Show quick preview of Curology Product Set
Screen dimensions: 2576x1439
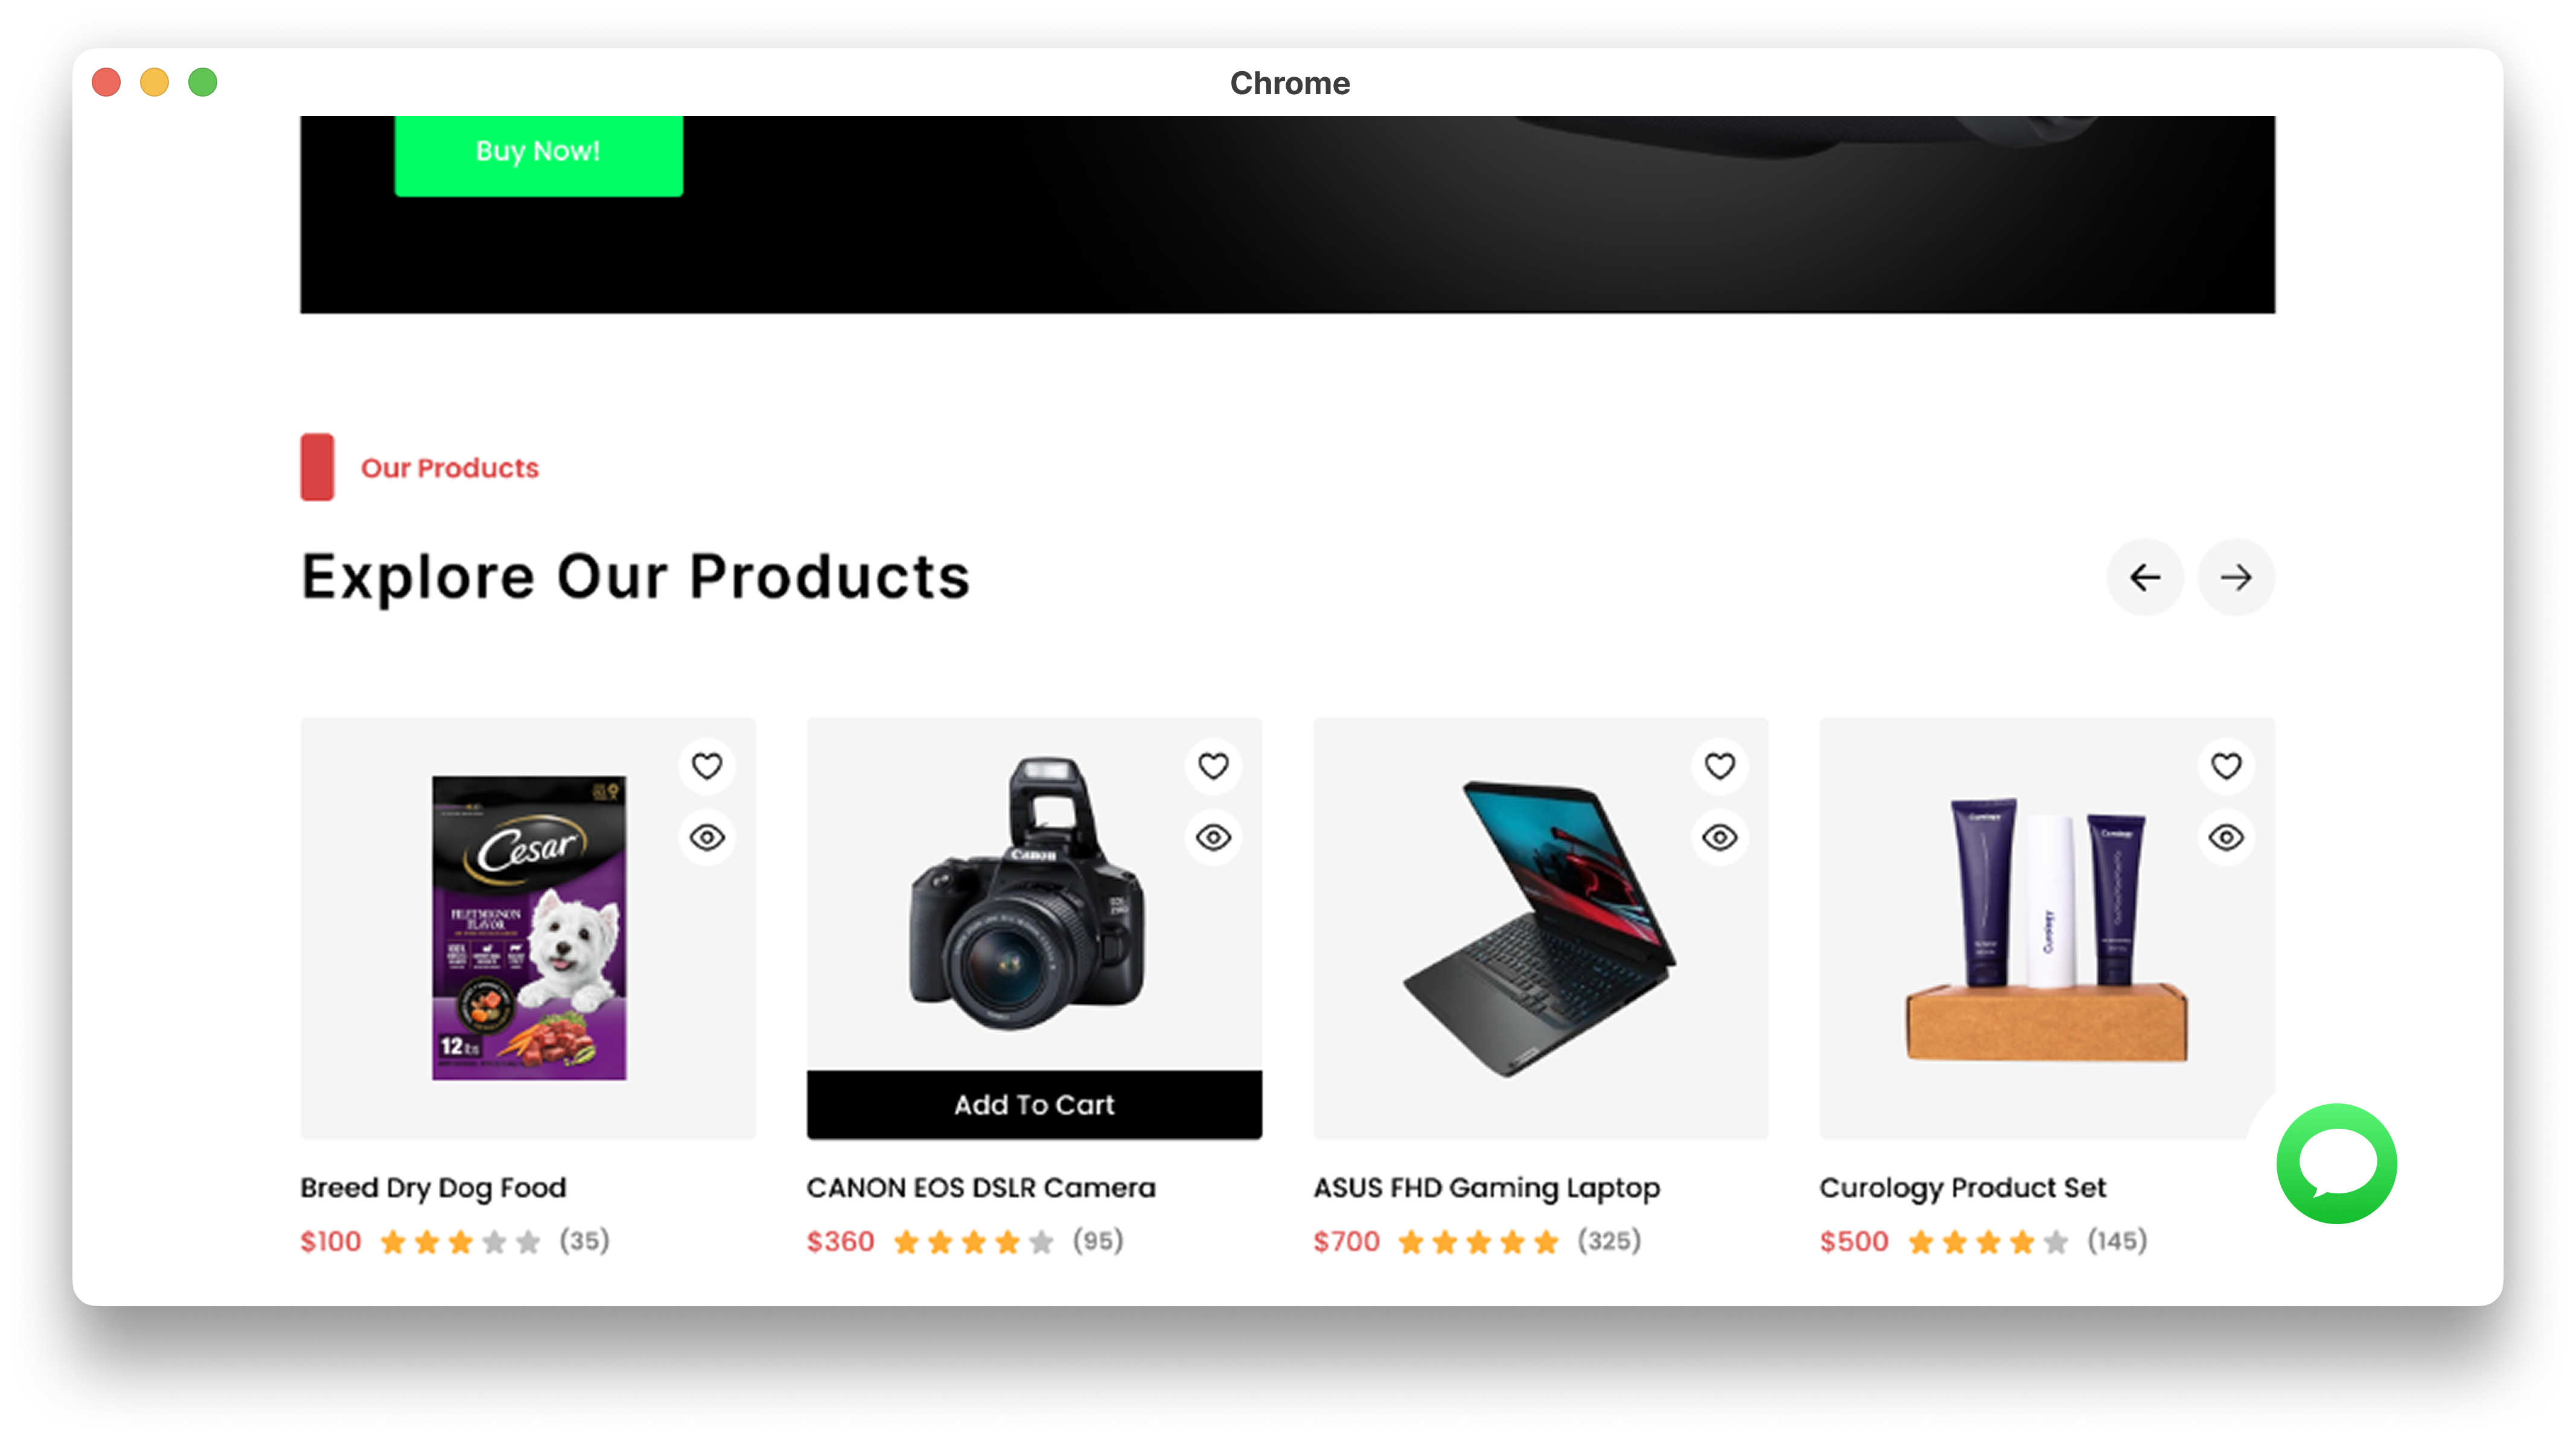tap(2226, 836)
